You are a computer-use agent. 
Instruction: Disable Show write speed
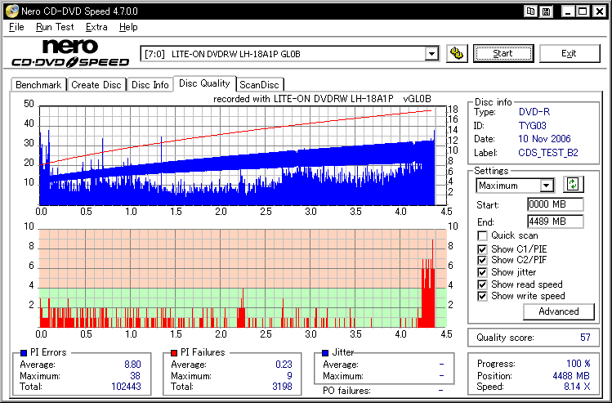click(482, 296)
